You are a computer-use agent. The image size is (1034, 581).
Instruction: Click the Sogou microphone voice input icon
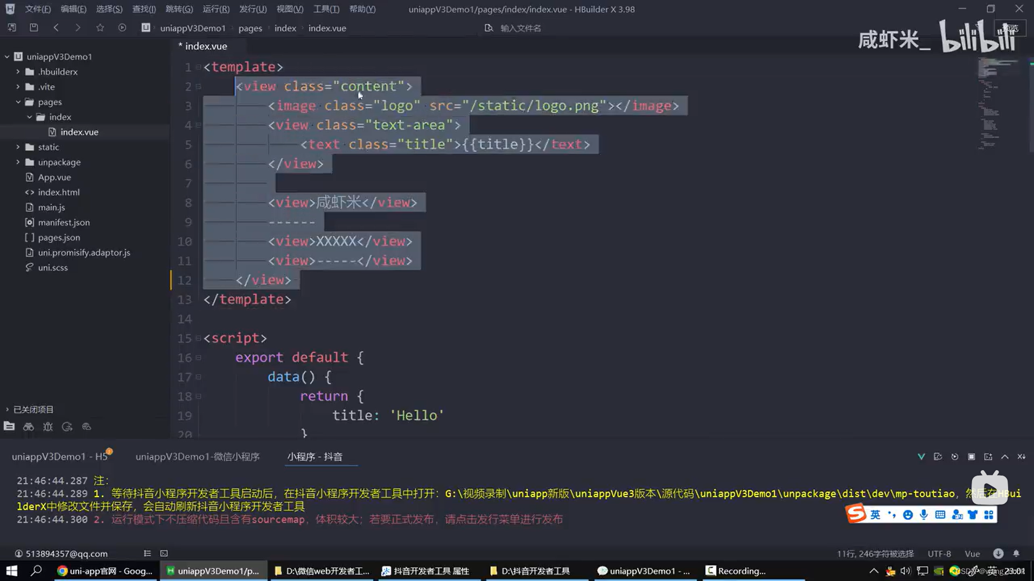point(924,515)
